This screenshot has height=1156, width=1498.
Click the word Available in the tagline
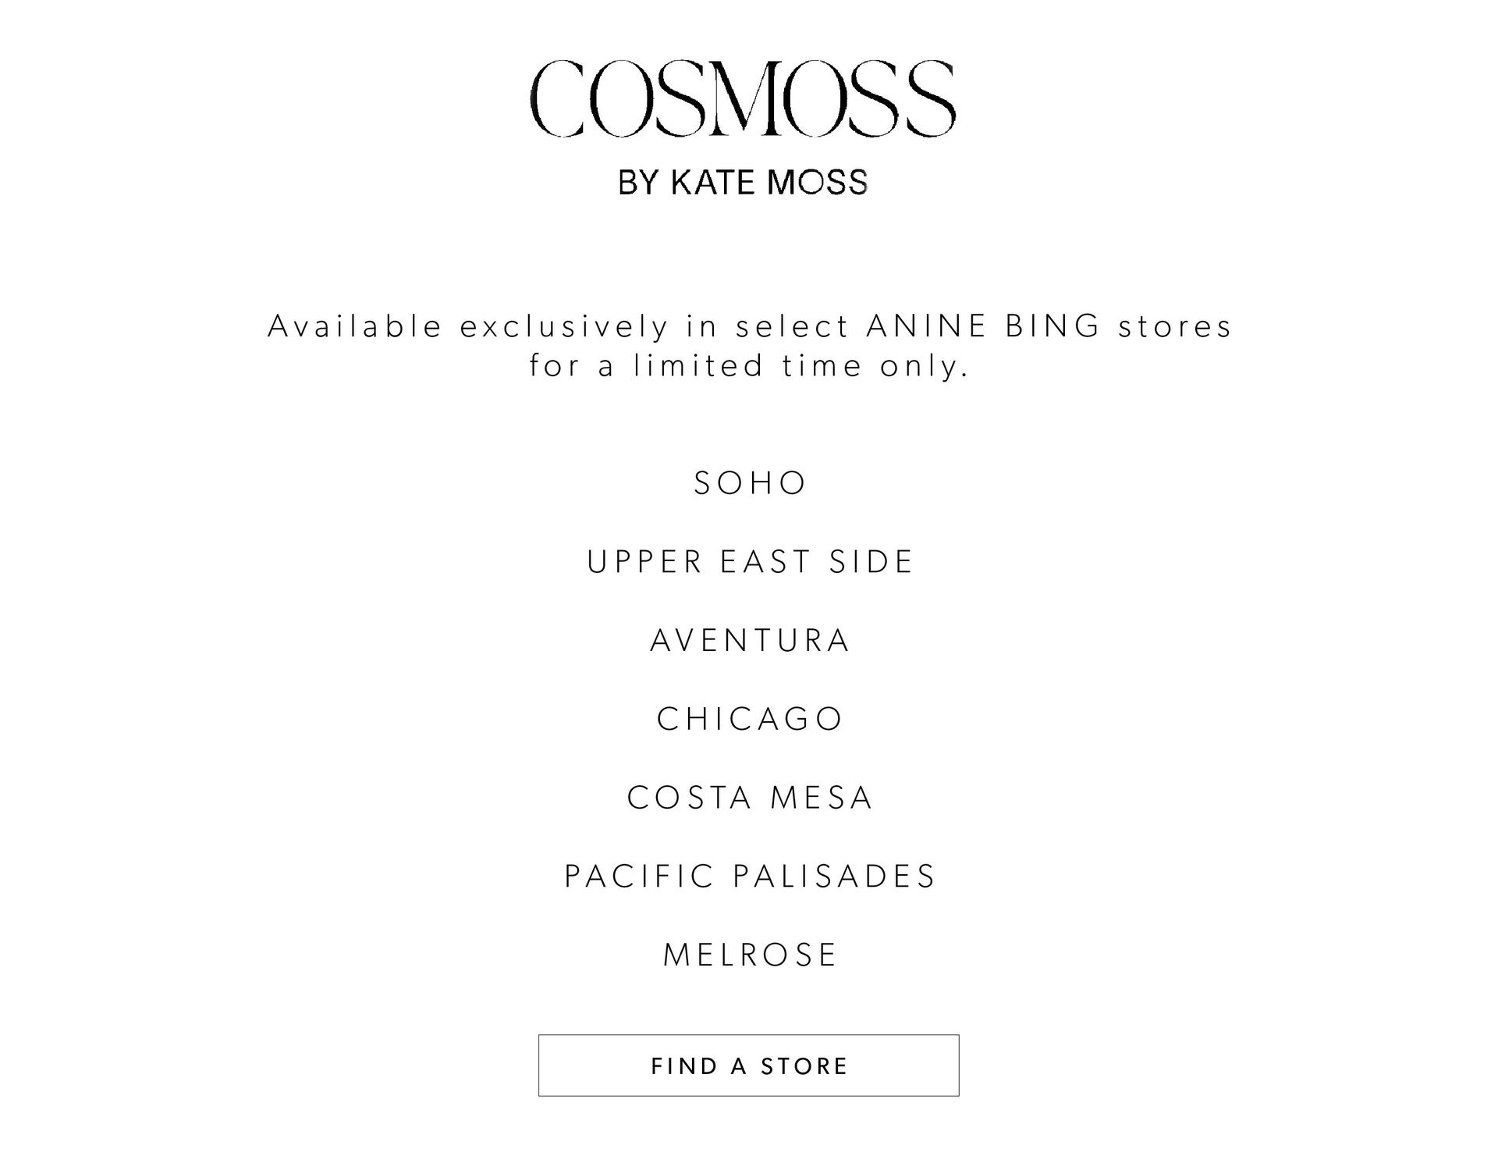[355, 325]
